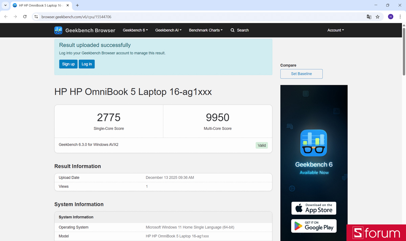Bookmark this page with the star icon

click(378, 17)
